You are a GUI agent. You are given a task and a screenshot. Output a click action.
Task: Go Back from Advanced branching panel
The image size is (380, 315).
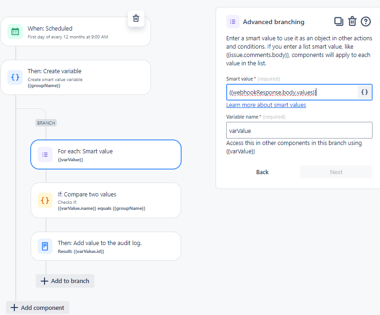(262, 172)
